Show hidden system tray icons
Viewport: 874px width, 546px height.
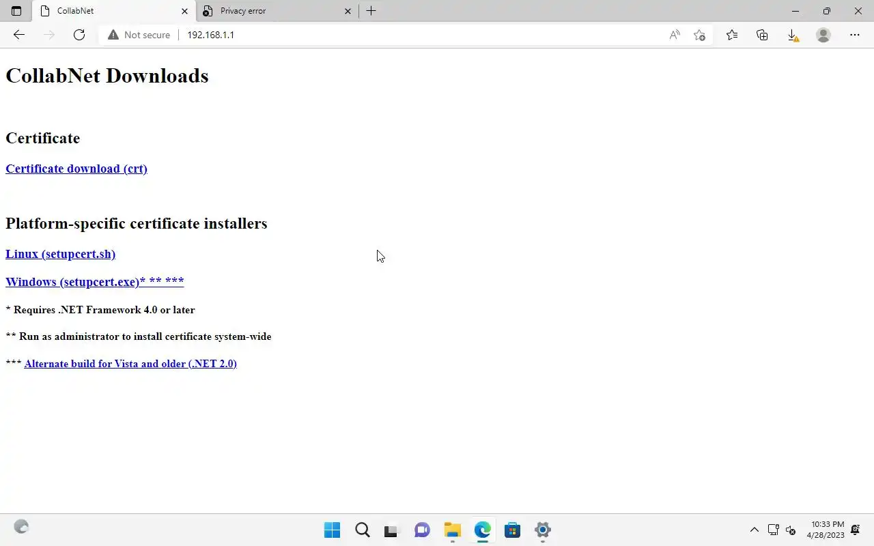pyautogui.click(x=754, y=530)
